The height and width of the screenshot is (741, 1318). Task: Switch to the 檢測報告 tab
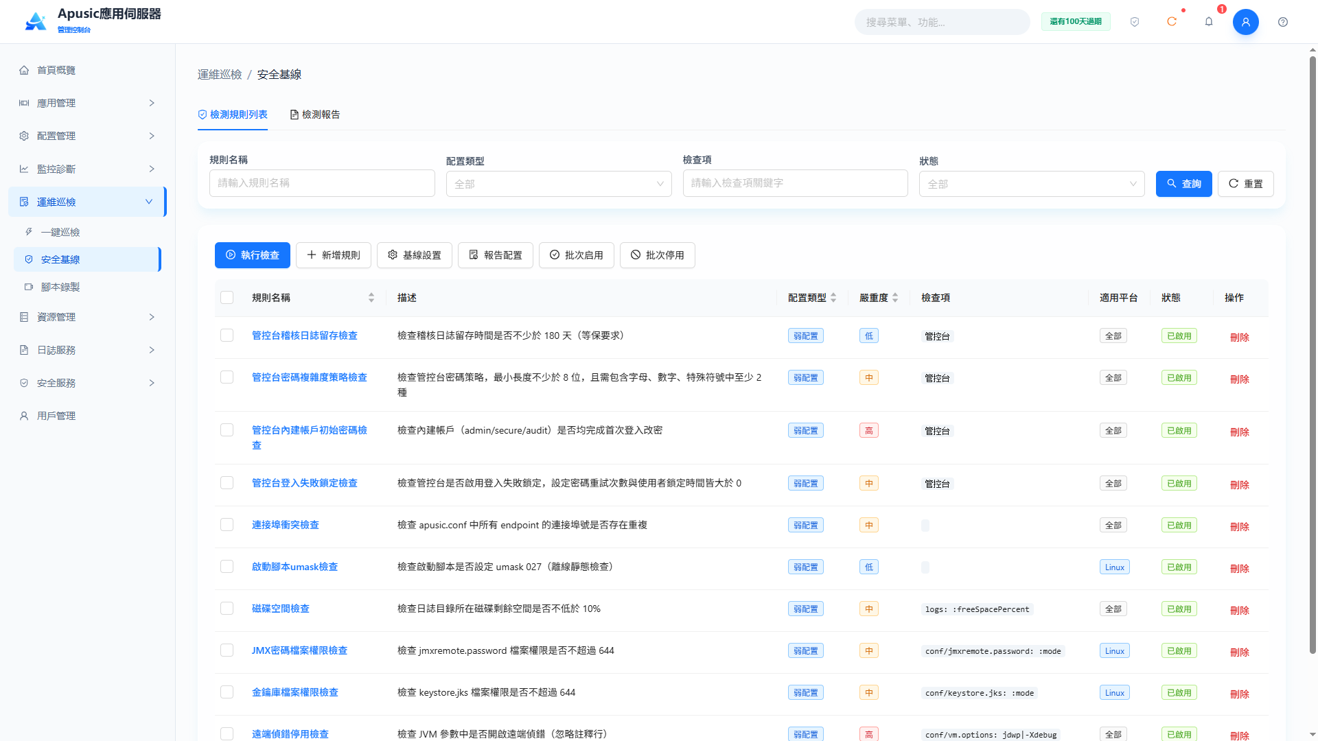[x=315, y=115]
